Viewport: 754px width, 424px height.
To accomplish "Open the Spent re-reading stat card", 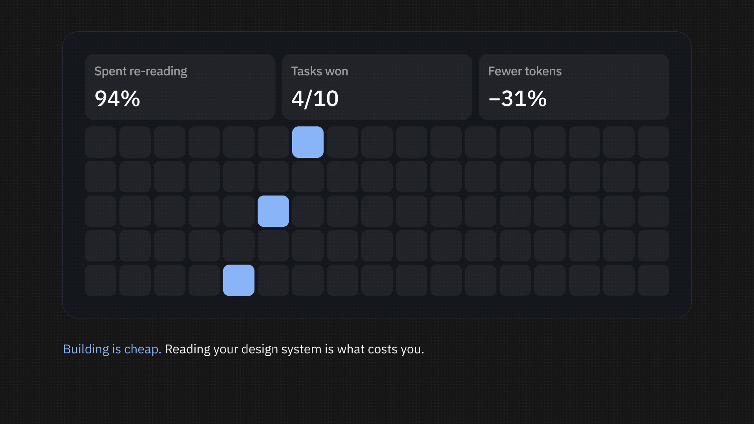I will 180,87.
